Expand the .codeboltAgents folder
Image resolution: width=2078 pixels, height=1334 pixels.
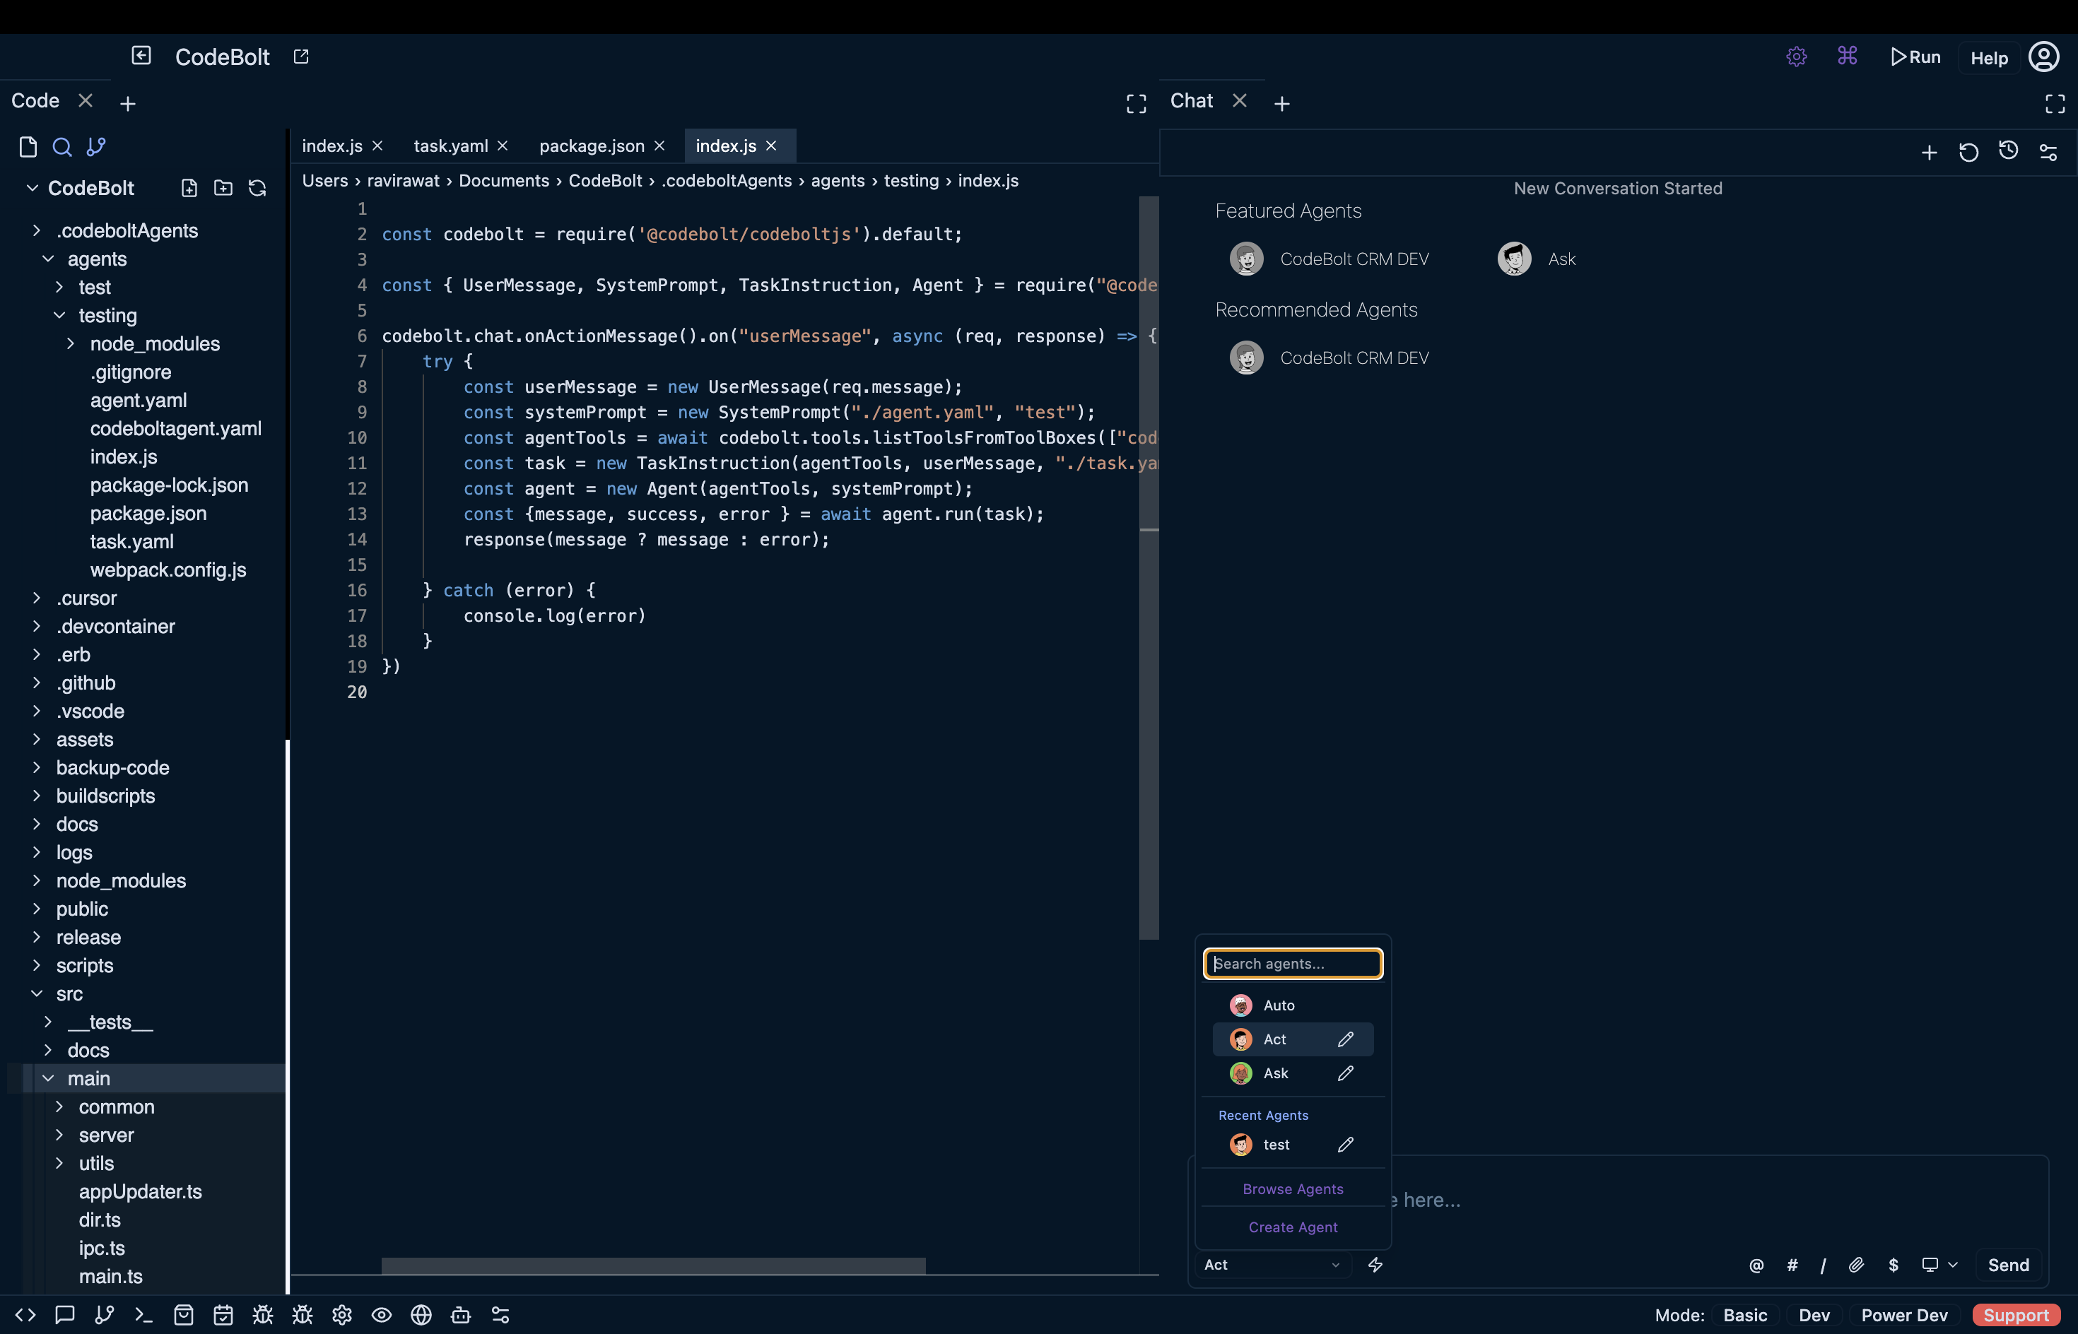[36, 230]
